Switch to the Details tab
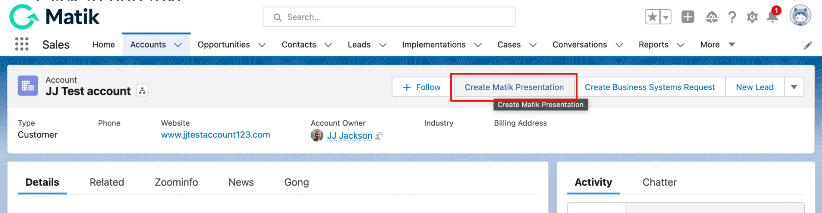The height and width of the screenshot is (213, 822). click(42, 182)
